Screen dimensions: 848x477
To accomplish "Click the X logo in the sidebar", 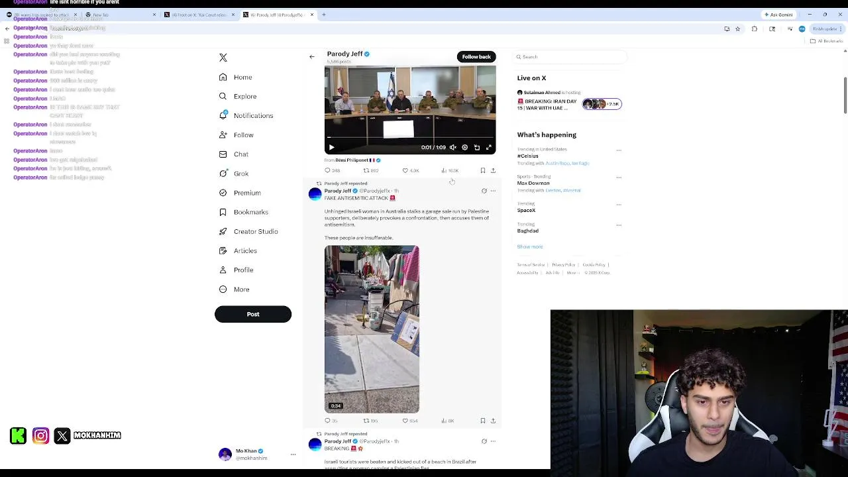I will click(x=223, y=58).
